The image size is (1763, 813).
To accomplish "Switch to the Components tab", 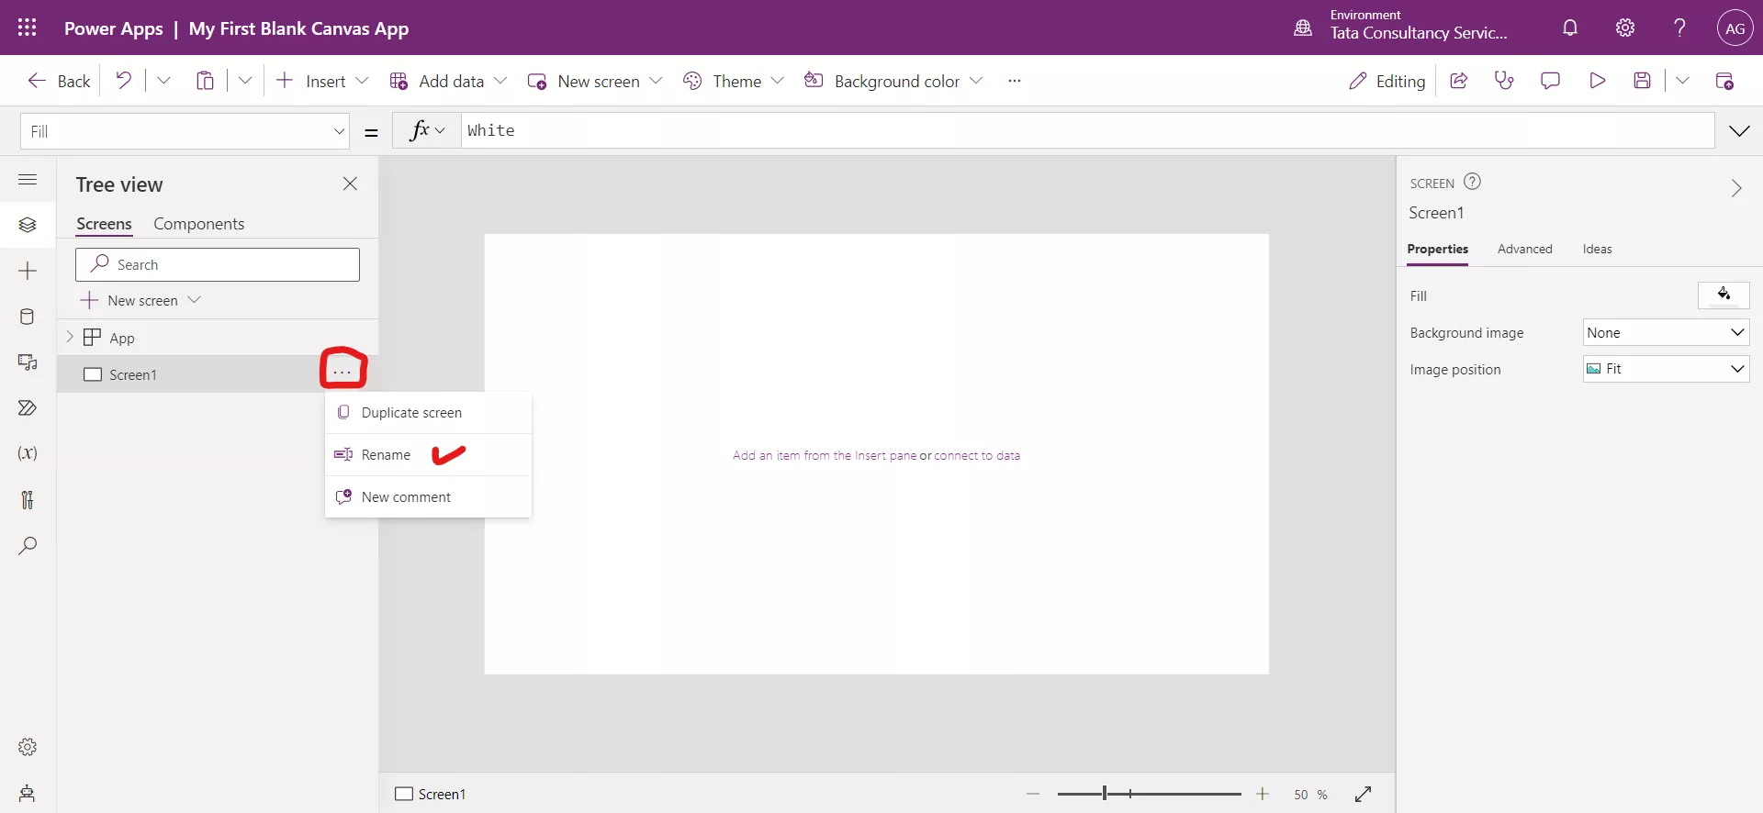I will (x=198, y=224).
